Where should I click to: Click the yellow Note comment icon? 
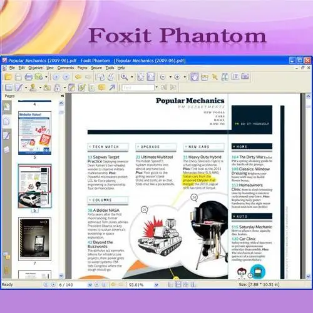(102, 87)
